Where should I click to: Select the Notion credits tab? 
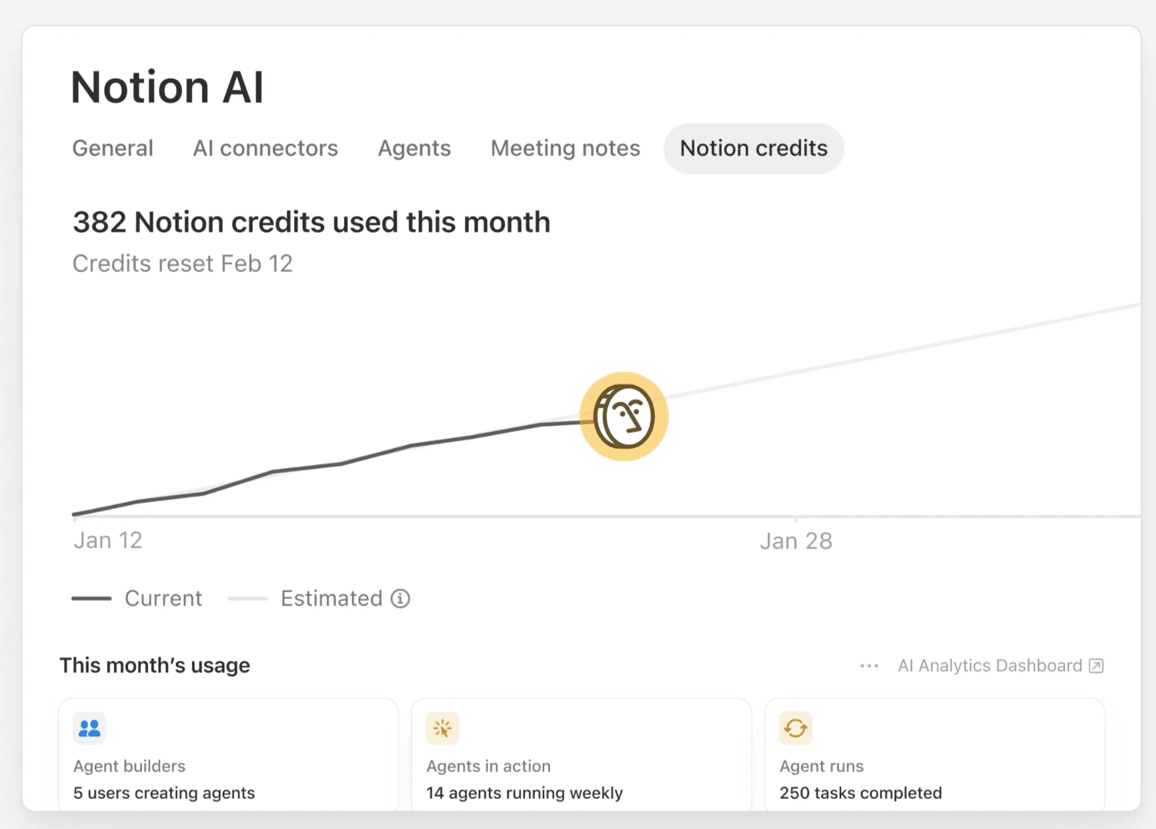753,148
